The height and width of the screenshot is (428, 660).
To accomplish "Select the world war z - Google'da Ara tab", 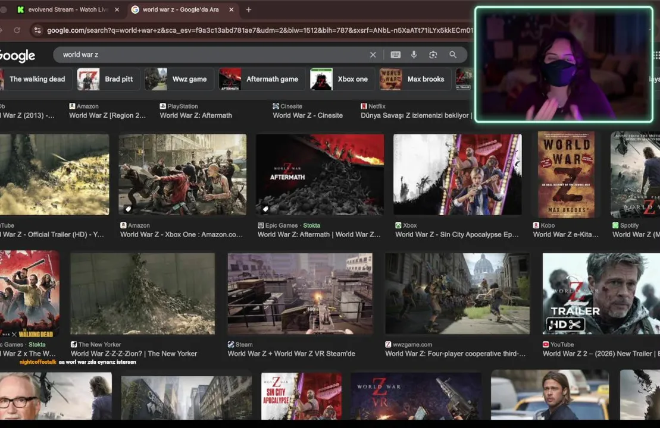I will point(182,10).
